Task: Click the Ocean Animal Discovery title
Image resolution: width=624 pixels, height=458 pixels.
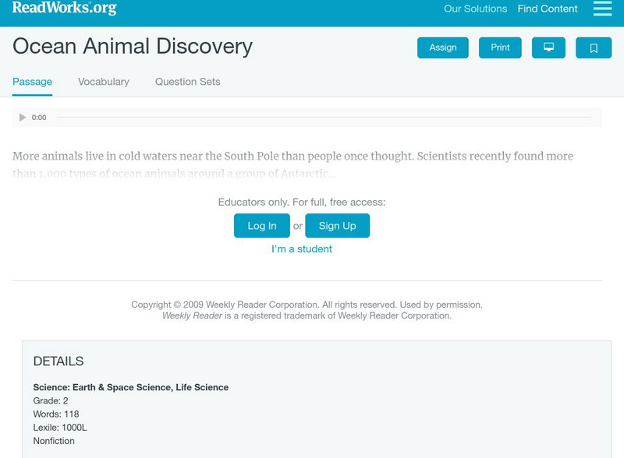Action: click(x=133, y=47)
